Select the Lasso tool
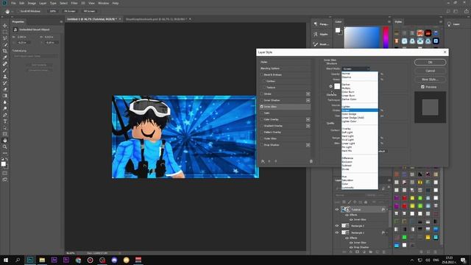The width and height of the screenshot is (471, 265). tap(5, 38)
